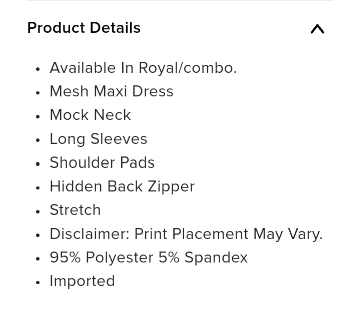Select the "95% Polyester 5% Spandex" text
The image size is (349, 328).
(x=148, y=258)
